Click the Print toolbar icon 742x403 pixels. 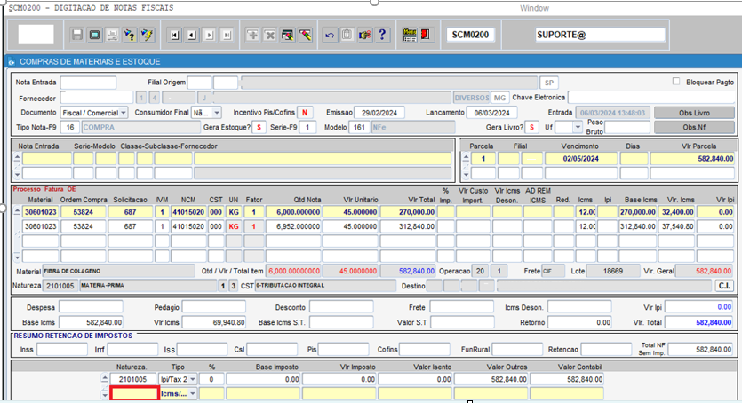(112, 35)
